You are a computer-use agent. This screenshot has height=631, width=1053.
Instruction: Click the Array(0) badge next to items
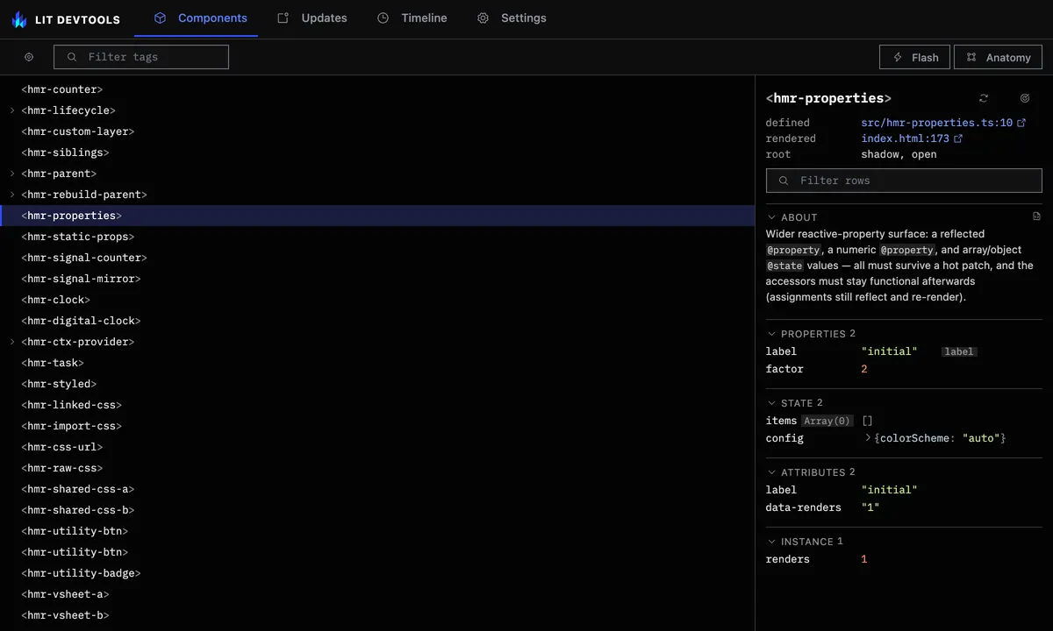click(827, 421)
